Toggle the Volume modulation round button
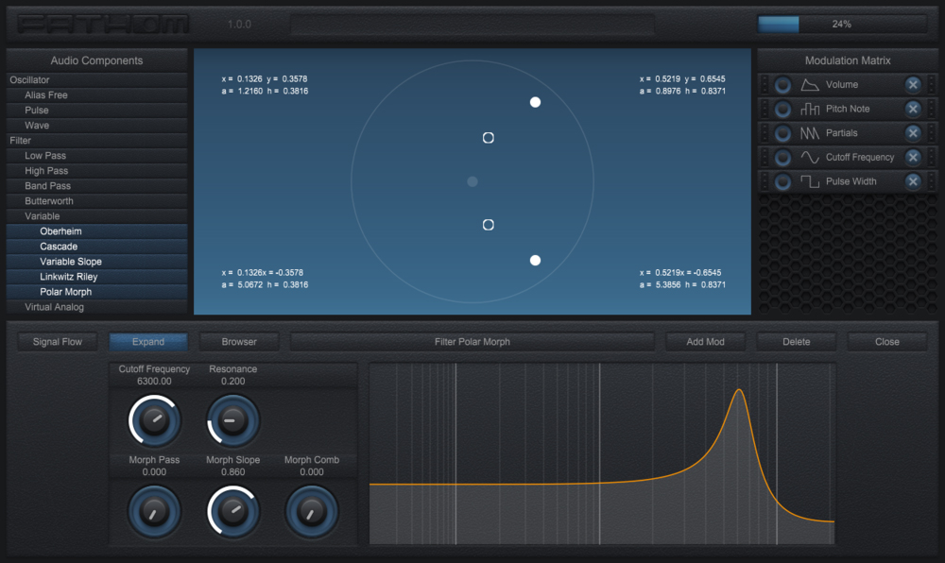Image resolution: width=945 pixels, height=563 pixels. [x=782, y=85]
